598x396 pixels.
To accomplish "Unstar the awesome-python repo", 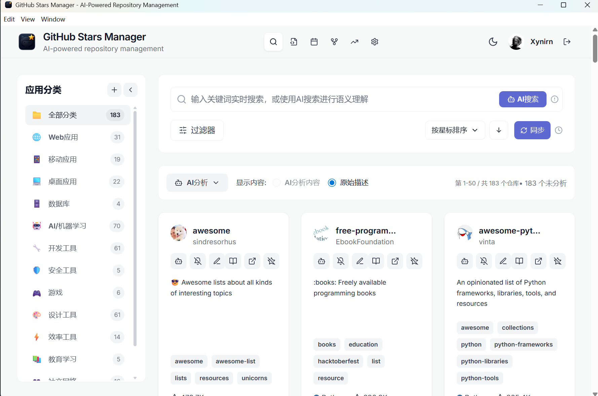I will pyautogui.click(x=558, y=261).
